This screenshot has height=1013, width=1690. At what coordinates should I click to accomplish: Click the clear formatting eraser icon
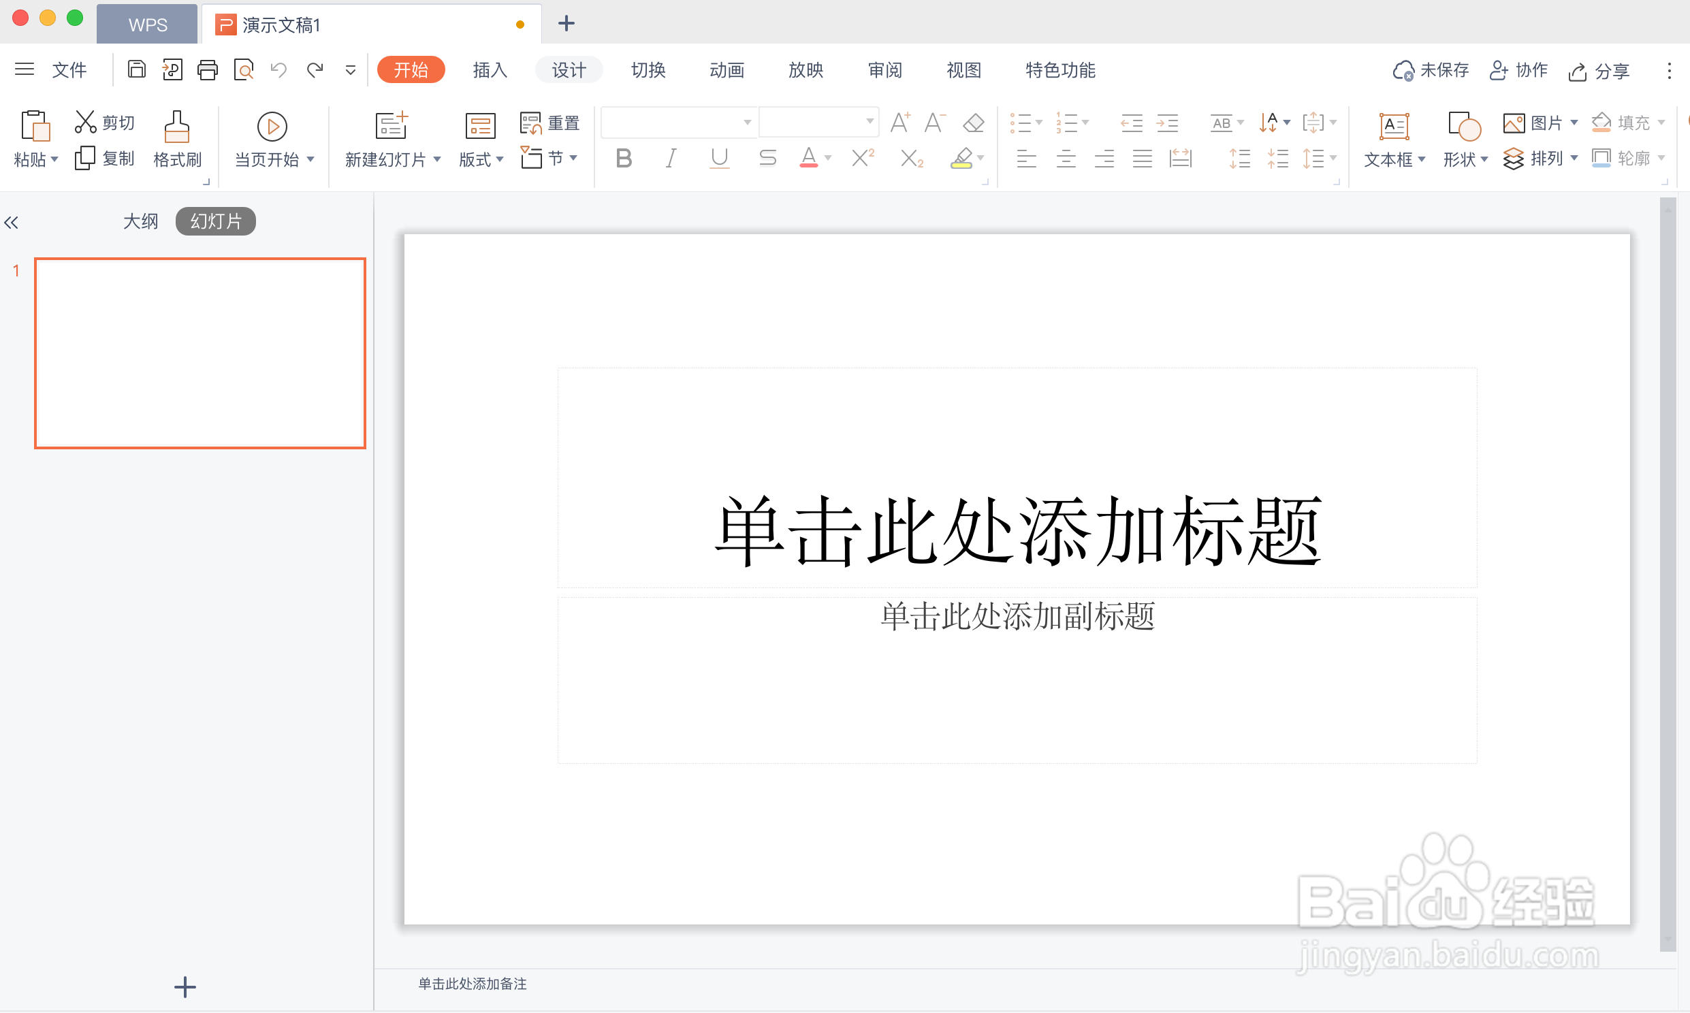click(973, 123)
